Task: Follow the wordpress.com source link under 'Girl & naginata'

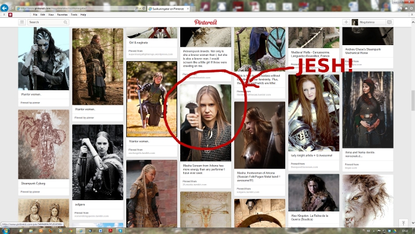Action: tap(151, 54)
